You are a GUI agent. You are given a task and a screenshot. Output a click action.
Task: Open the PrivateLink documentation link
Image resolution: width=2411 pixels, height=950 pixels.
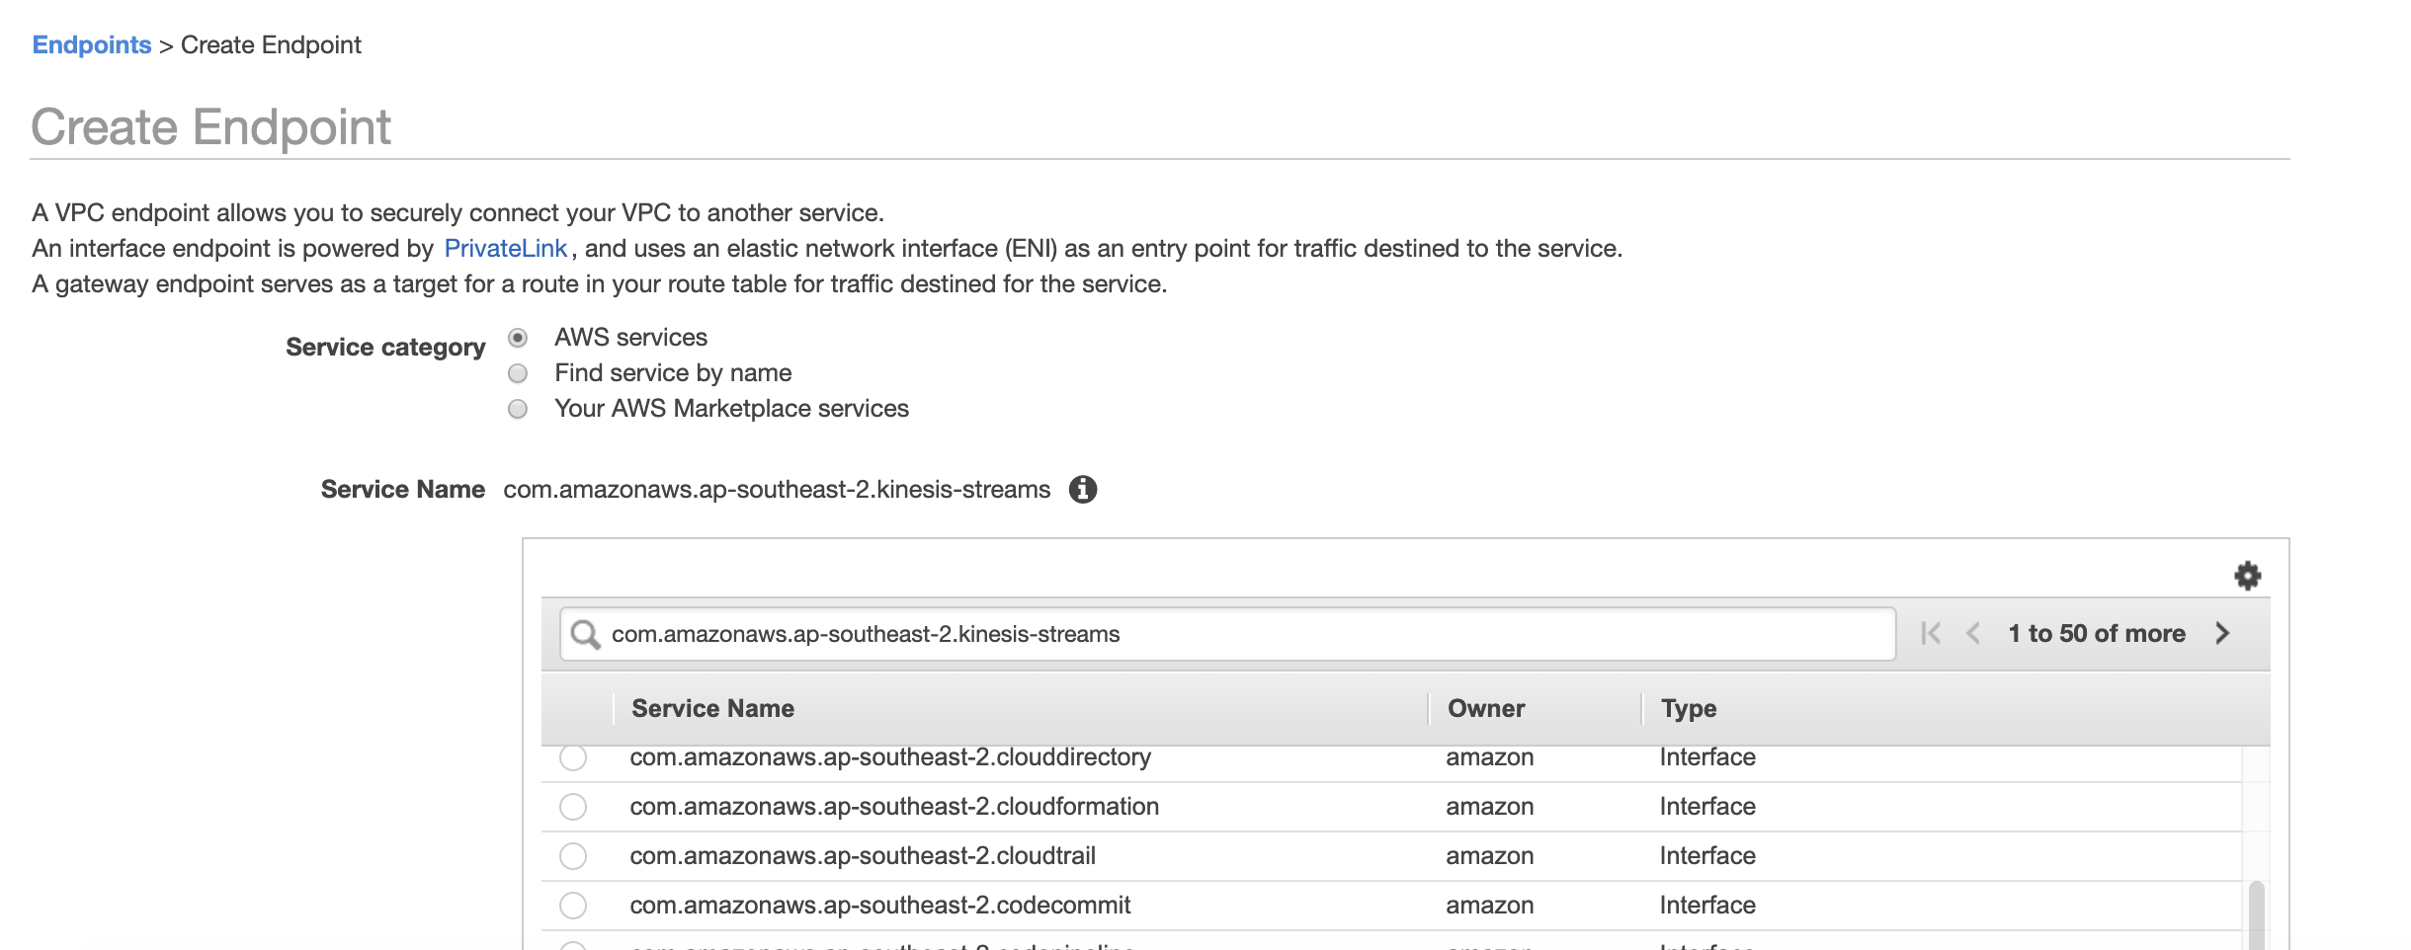505,249
